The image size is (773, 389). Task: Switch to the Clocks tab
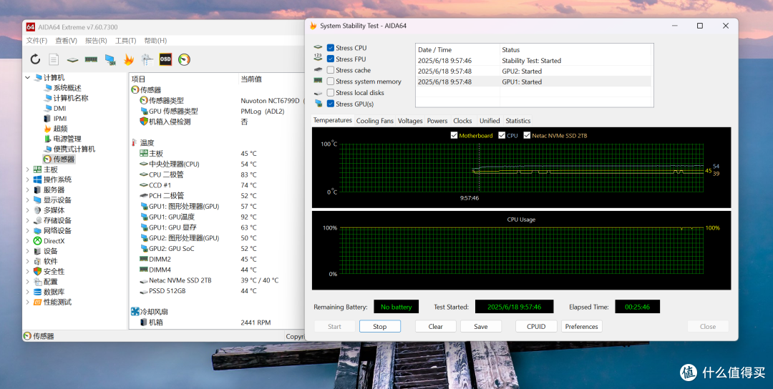(x=462, y=121)
